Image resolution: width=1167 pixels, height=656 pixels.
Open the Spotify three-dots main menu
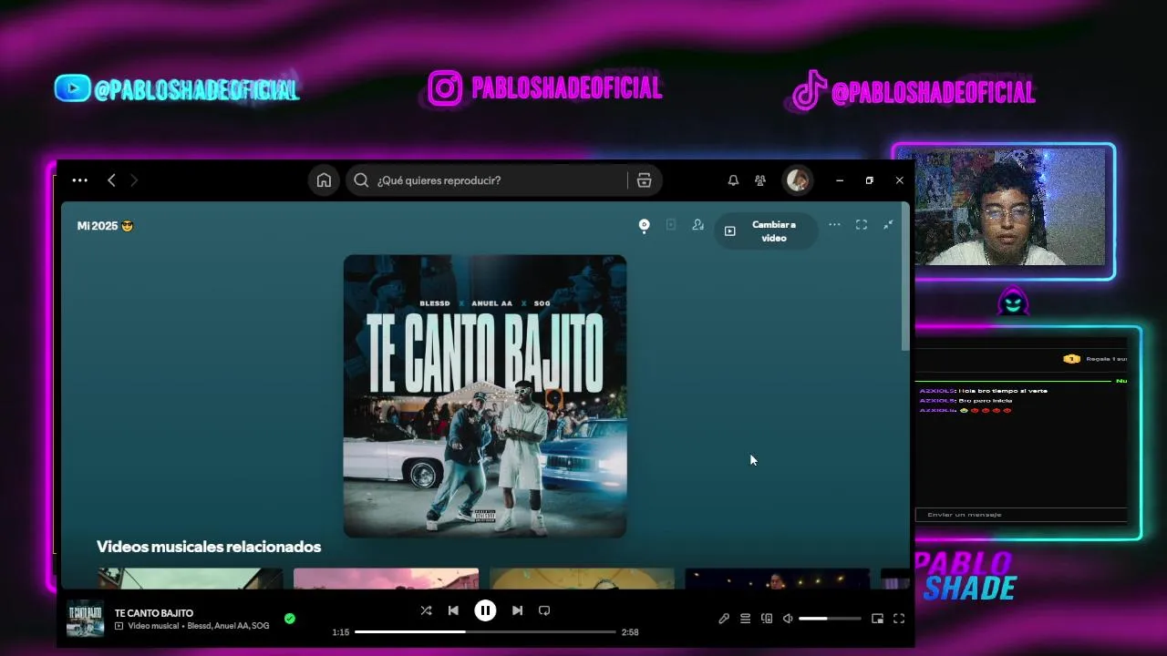80,180
